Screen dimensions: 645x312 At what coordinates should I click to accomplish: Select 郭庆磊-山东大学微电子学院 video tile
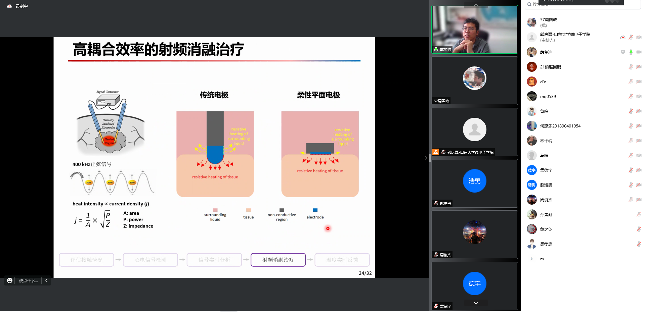tap(475, 132)
